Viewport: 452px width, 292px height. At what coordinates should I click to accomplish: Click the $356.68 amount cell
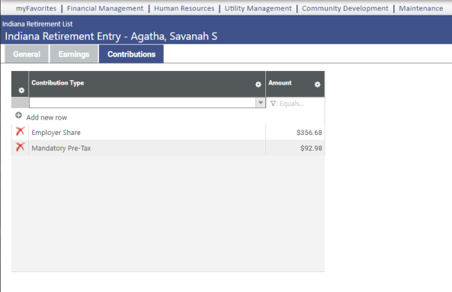click(x=295, y=133)
